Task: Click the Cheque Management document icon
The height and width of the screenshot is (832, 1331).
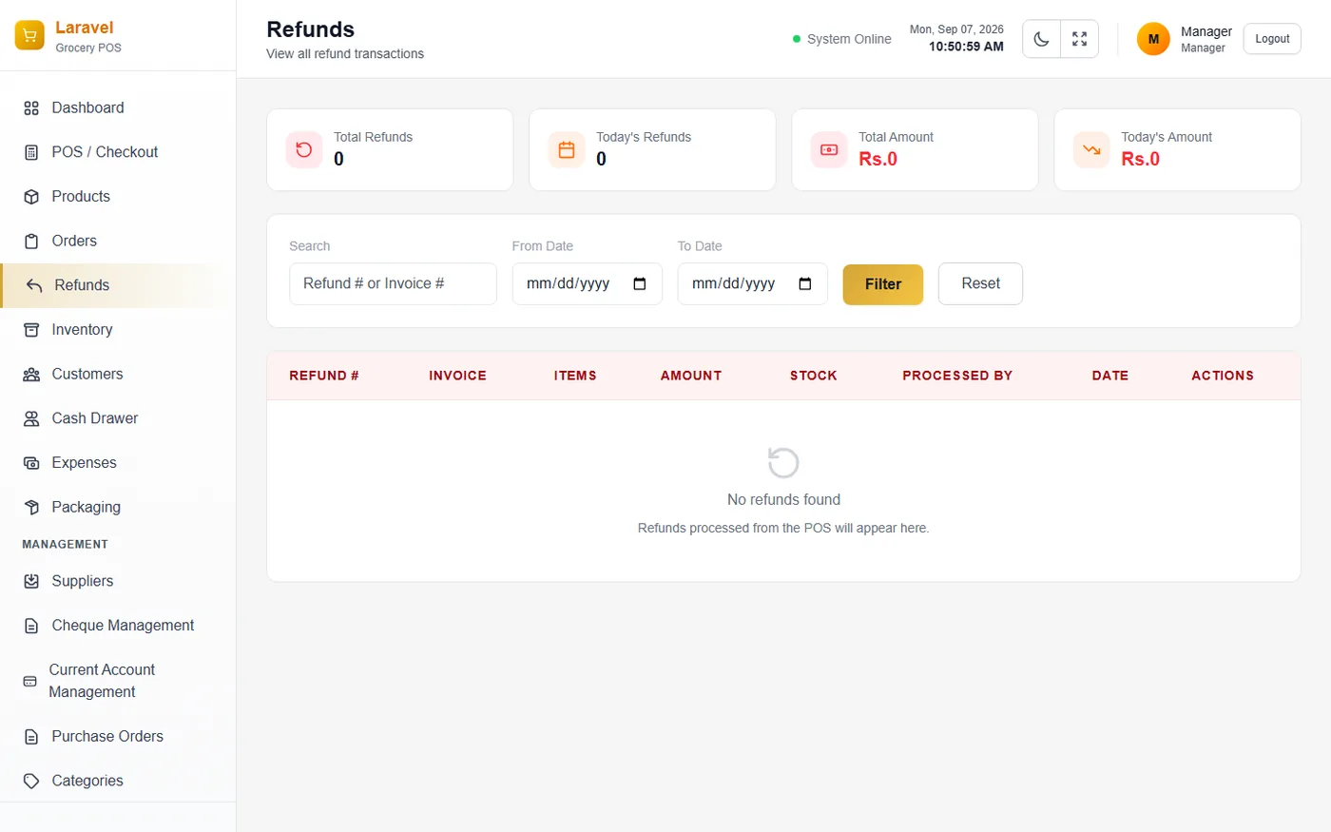Action: [x=31, y=626]
